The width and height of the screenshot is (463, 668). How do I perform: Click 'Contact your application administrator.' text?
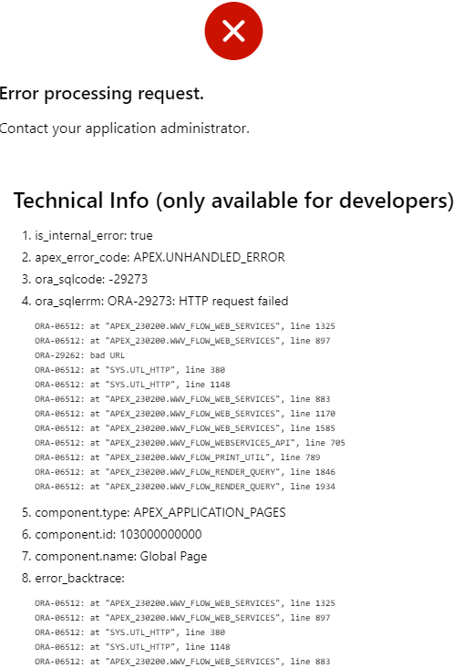coord(124,128)
